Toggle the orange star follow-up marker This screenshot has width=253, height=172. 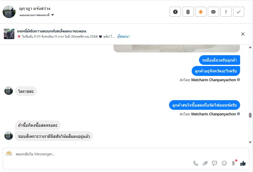click(201, 12)
